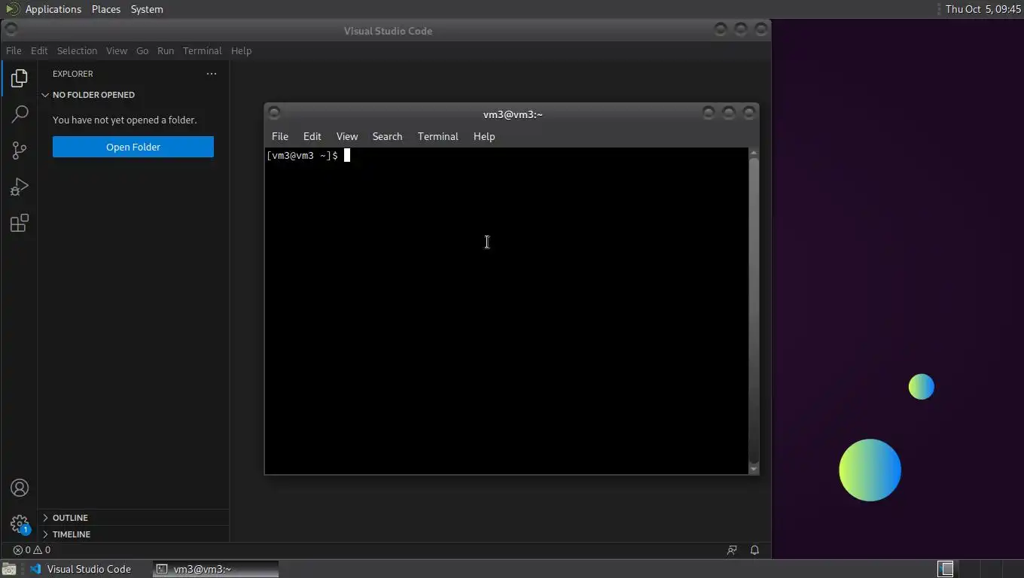Open the System menu in top panel
The width and height of the screenshot is (1024, 578).
pyautogui.click(x=147, y=9)
